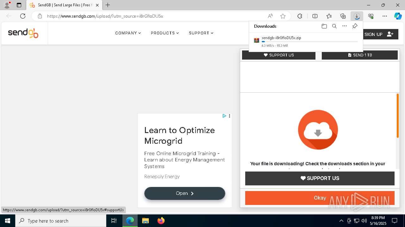Open Browser essentials icon
Image resolution: width=405 pixels, height=227 pixels.
pyautogui.click(x=371, y=16)
